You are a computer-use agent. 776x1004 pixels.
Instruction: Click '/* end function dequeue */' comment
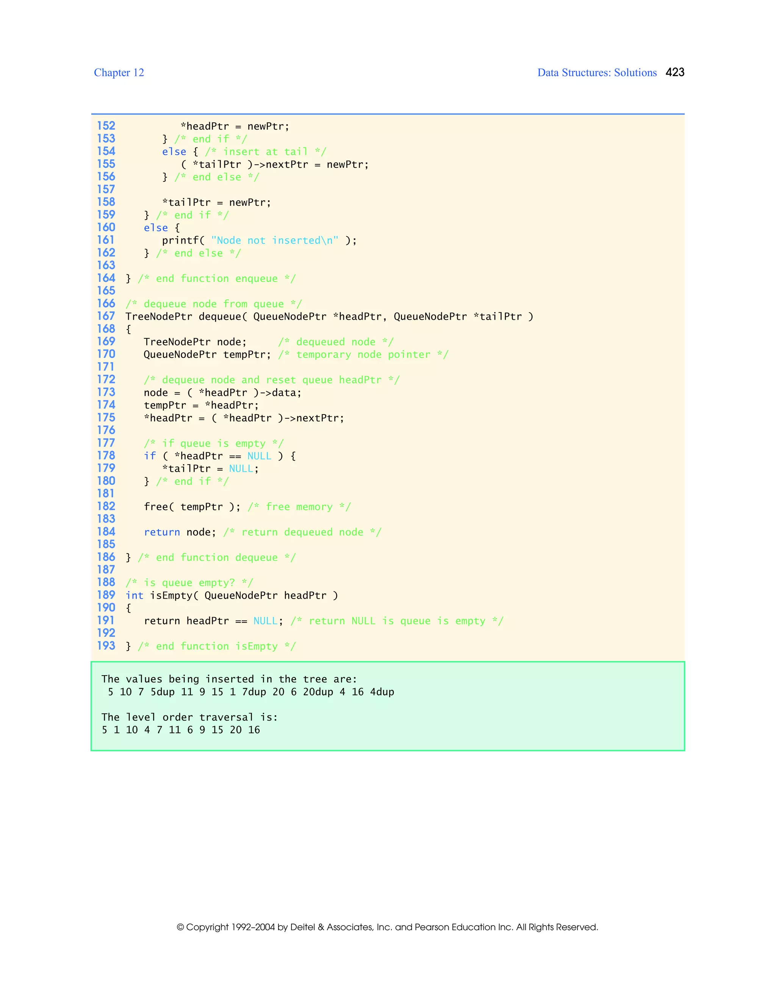tap(216, 558)
